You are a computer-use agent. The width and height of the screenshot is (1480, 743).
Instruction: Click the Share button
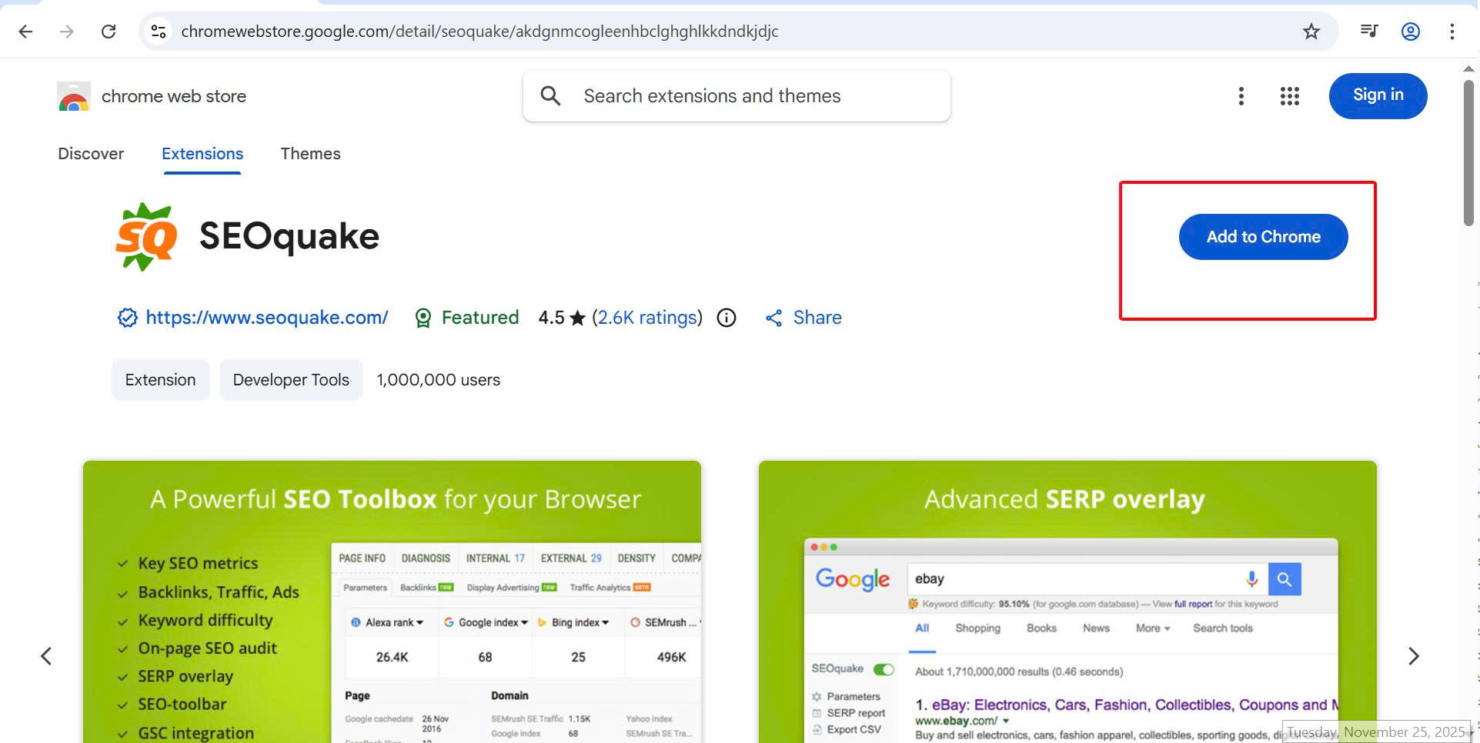pyautogui.click(x=803, y=318)
